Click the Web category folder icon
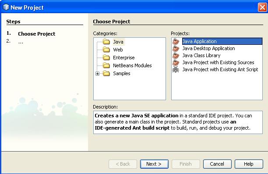This screenshot has width=268, height=174. 106,50
